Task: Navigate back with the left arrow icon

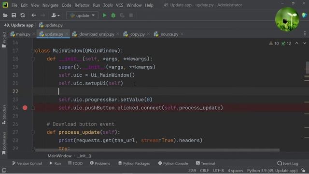Action: point(34,15)
